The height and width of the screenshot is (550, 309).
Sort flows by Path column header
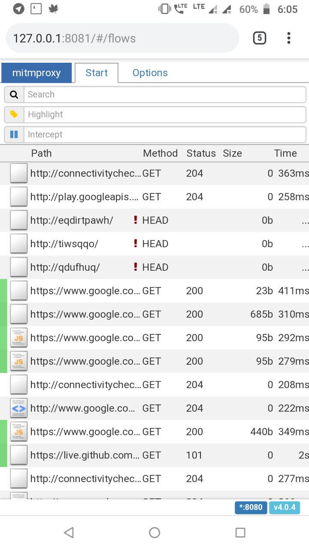42,153
